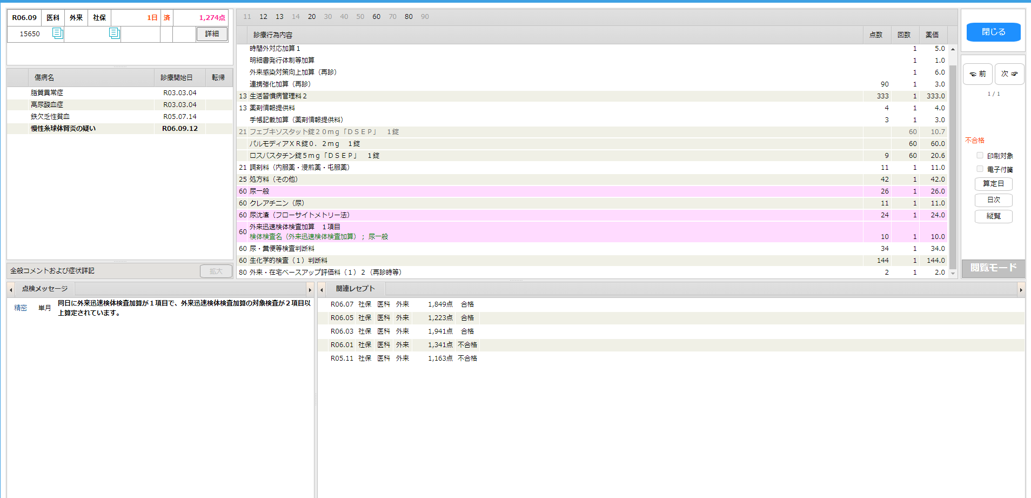Select the 薬剤情報提供料 row

592,108
